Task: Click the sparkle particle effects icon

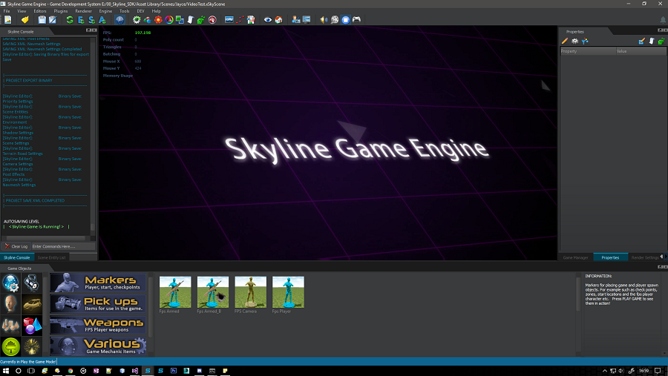Action: 32,346
